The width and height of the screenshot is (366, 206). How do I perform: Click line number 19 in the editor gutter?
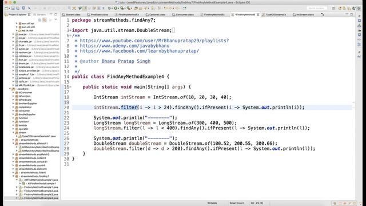click(66, 102)
